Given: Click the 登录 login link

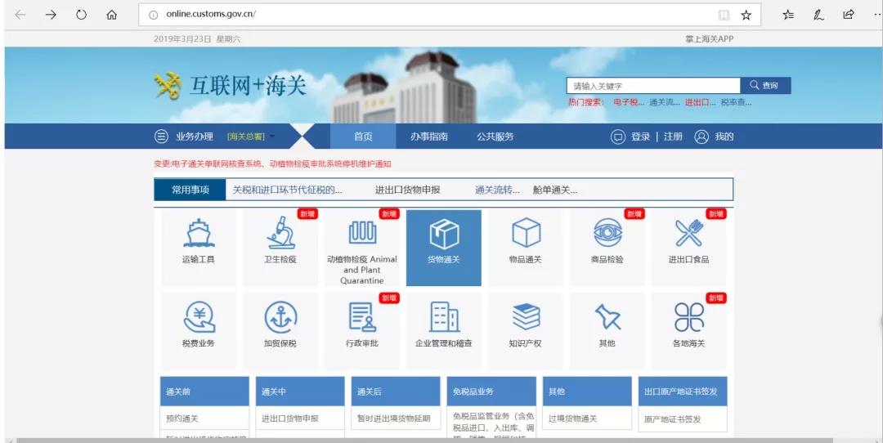Looking at the screenshot, I should 640,136.
